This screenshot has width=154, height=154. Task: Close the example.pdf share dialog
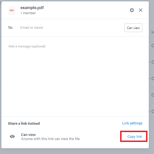point(141,10)
